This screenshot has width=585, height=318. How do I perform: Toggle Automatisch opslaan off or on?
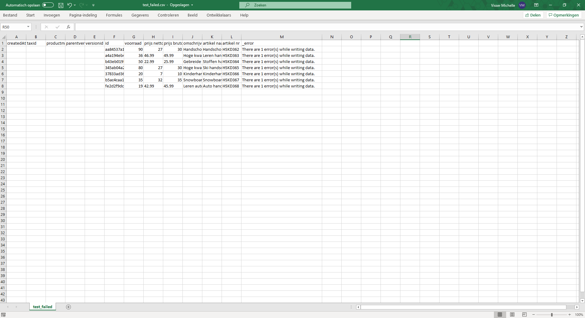[47, 5]
